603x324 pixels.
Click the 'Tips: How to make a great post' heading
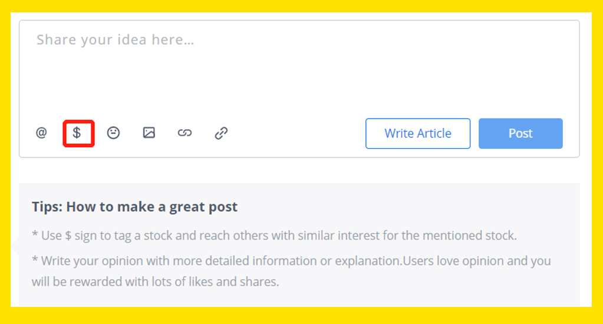134,207
